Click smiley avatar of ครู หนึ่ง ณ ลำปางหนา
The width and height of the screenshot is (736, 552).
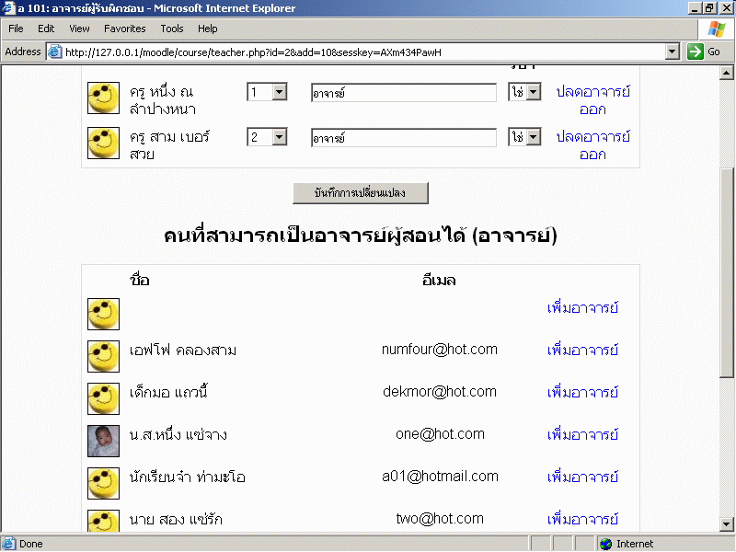103,98
